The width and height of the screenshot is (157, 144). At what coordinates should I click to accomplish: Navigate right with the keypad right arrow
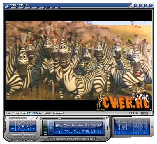pos(129,127)
